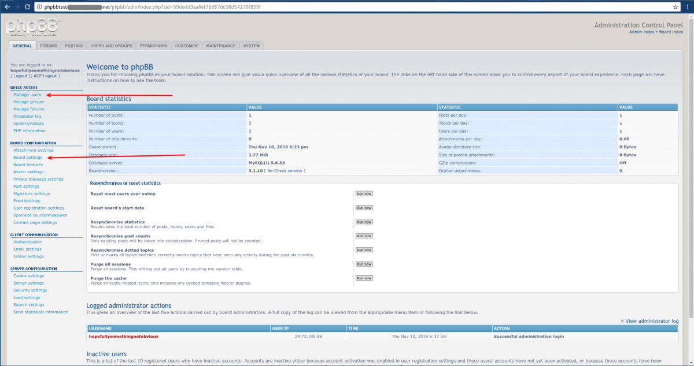Switch to the Forums tab
The image size is (694, 366).
click(49, 46)
